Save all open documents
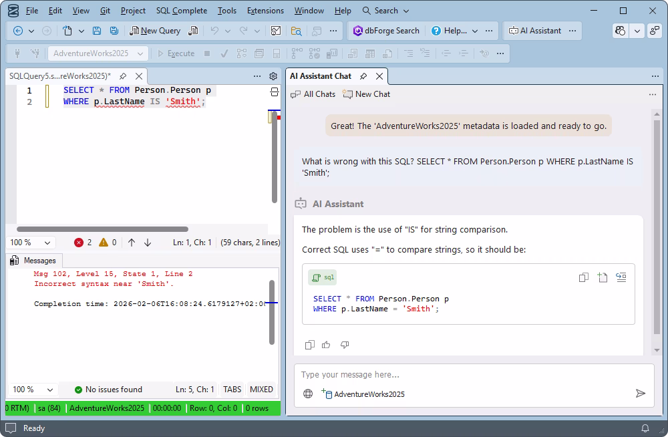Image resolution: width=668 pixels, height=437 pixels. [114, 30]
